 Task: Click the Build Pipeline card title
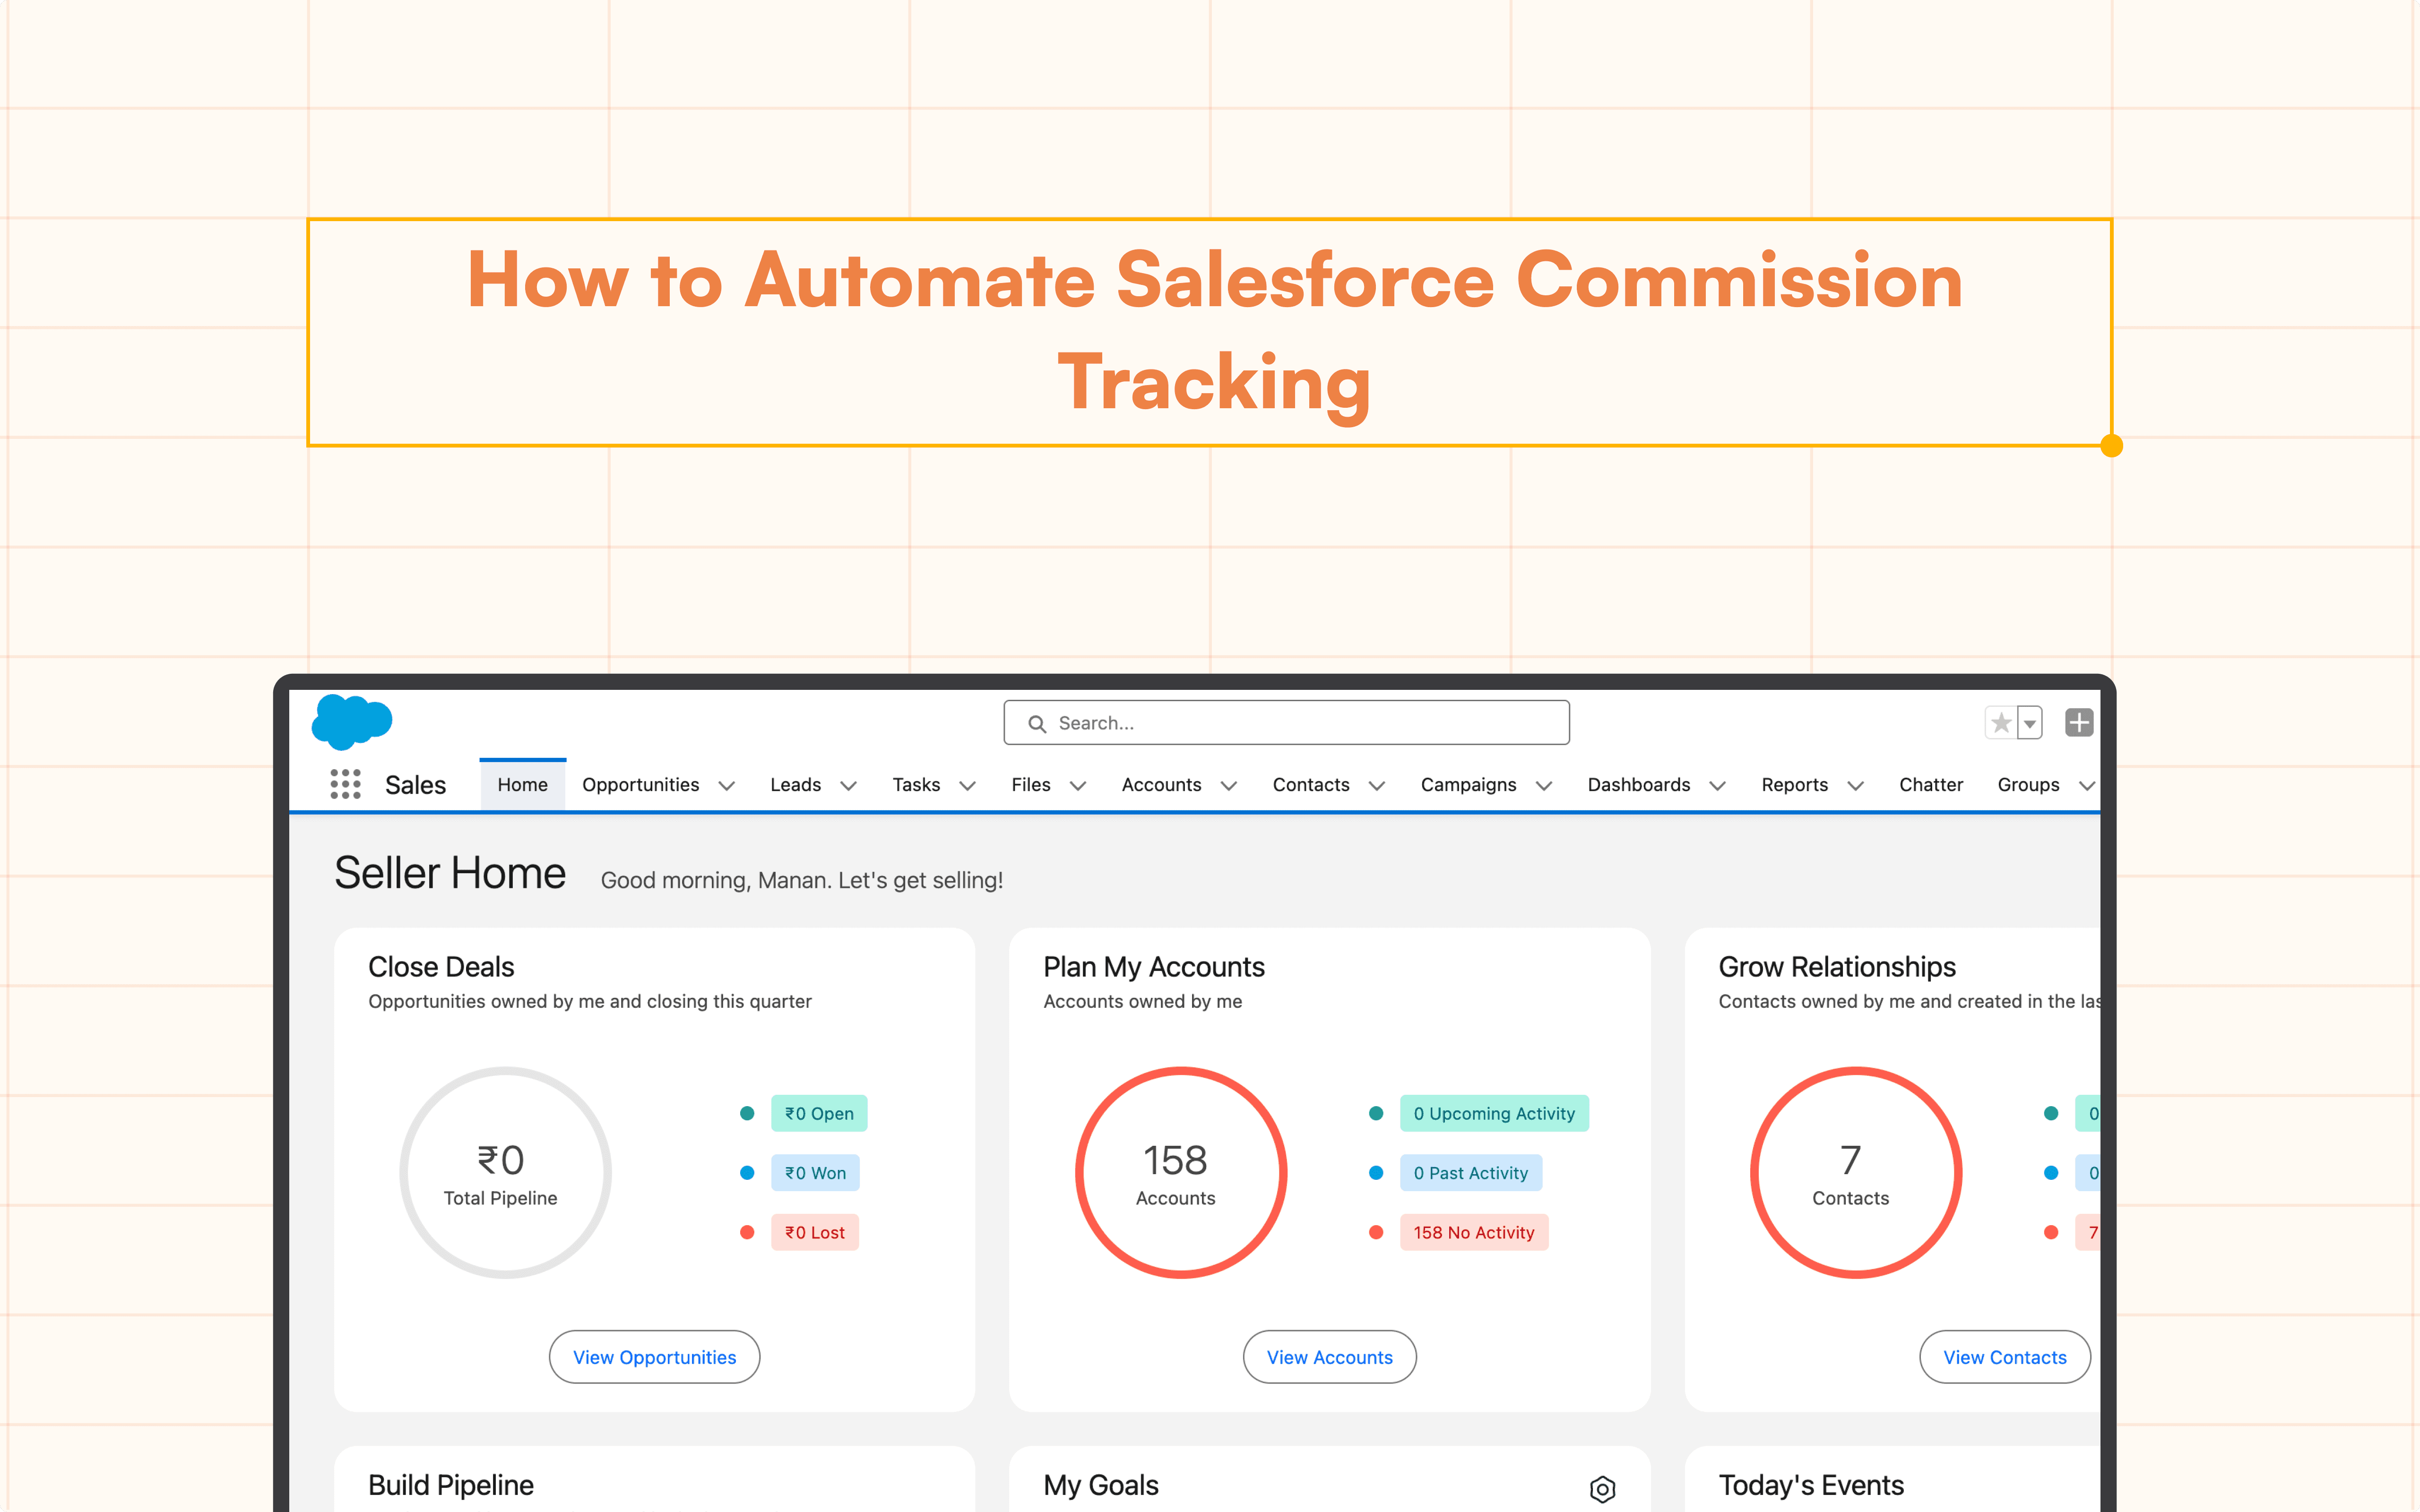[x=451, y=1485]
